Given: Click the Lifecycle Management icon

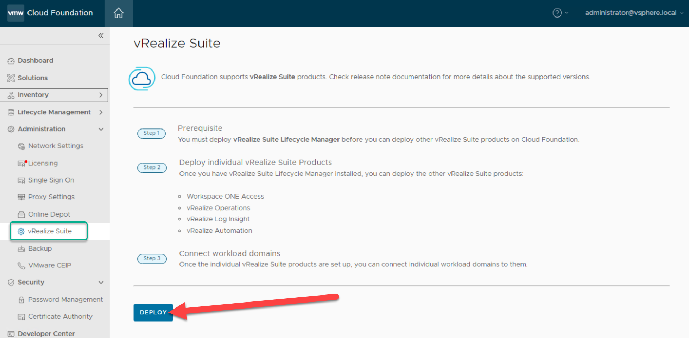Looking at the screenshot, I should pos(11,112).
